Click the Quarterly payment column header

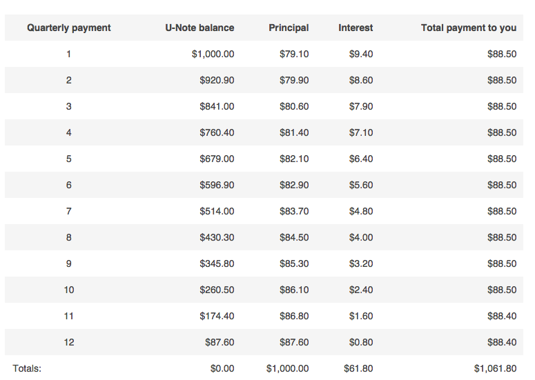pyautogui.click(x=69, y=28)
